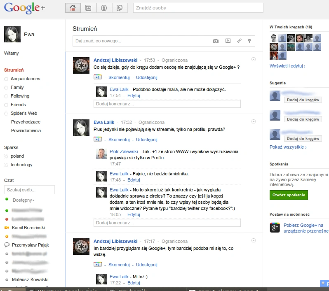The image size is (329, 291).
Task: Open Powiadomienia in left sidebar
Action: [x=26, y=130]
